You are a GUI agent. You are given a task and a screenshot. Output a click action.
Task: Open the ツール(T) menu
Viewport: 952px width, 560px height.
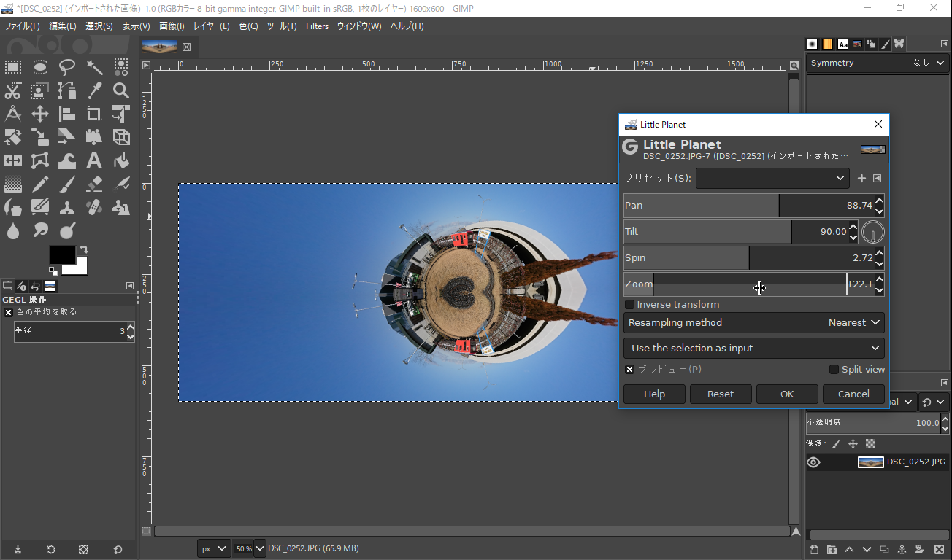(x=282, y=26)
